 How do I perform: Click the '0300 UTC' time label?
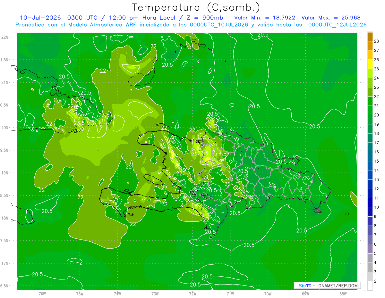click(x=82, y=18)
